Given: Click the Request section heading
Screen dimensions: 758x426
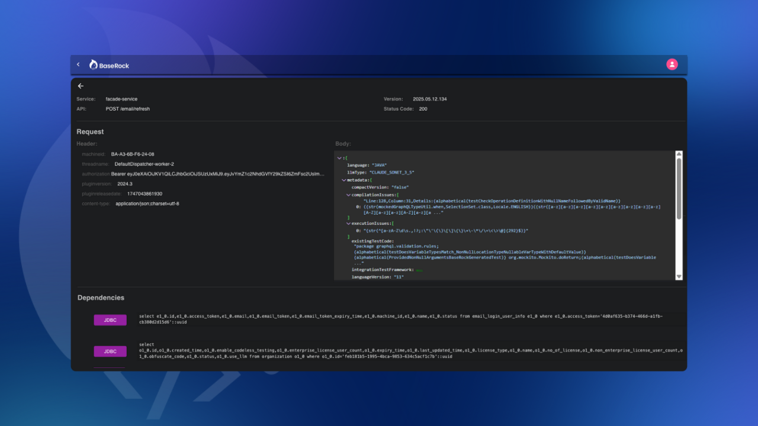Looking at the screenshot, I should pos(90,131).
